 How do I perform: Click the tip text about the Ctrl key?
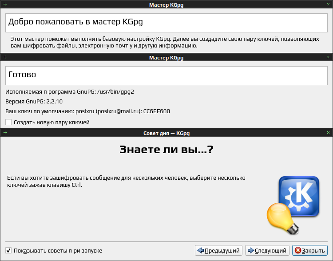(x=126, y=181)
